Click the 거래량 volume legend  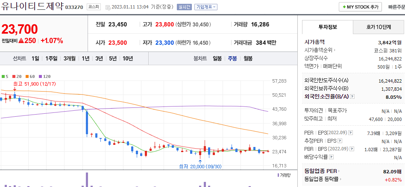[284, 175]
